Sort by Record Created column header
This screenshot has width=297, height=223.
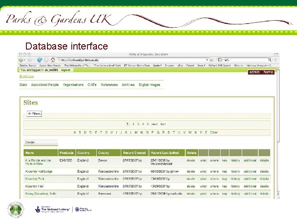coord(134,153)
